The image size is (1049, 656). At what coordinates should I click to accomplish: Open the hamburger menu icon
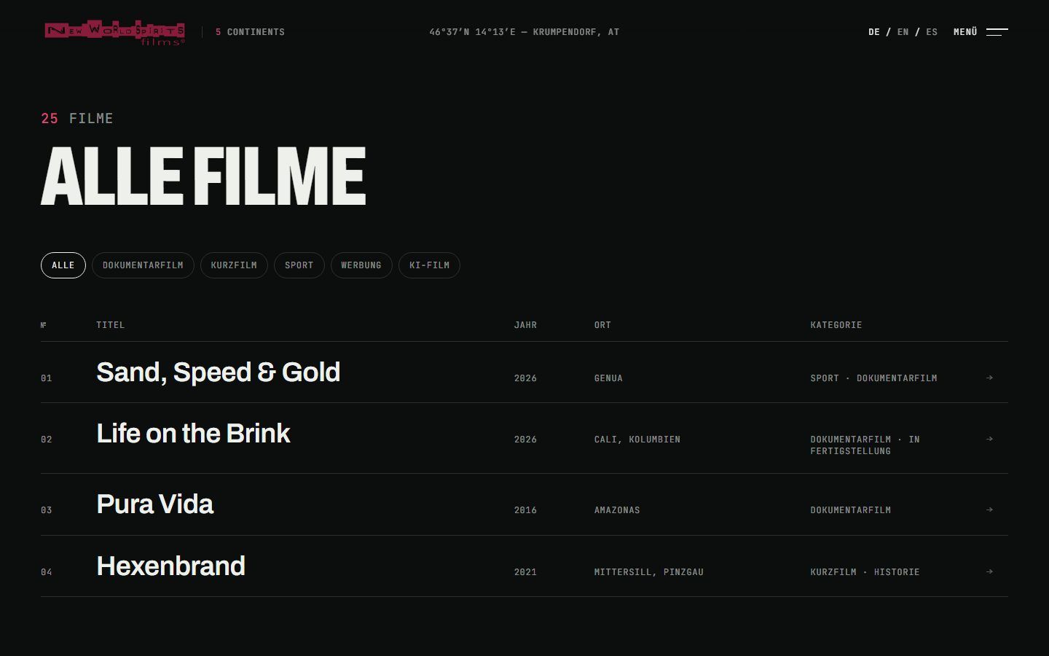997,31
